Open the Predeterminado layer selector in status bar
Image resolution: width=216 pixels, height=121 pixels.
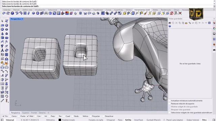(x=68, y=120)
